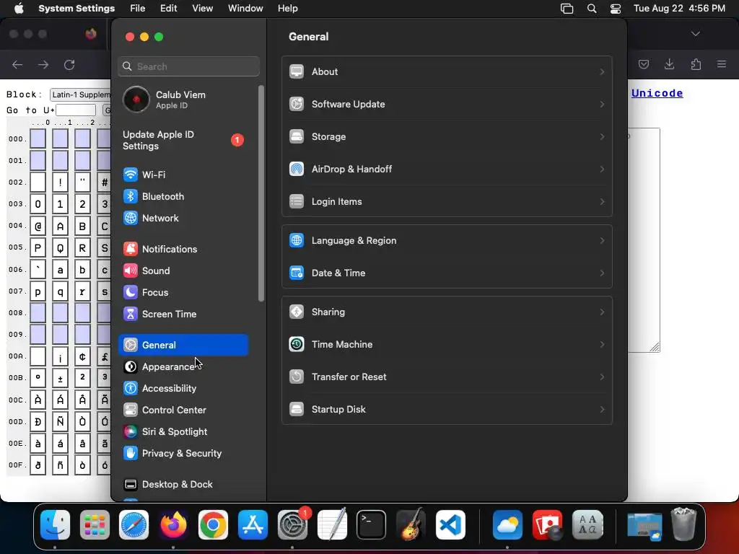
Task: Click the Startup Disk icon
Action: pos(297,410)
